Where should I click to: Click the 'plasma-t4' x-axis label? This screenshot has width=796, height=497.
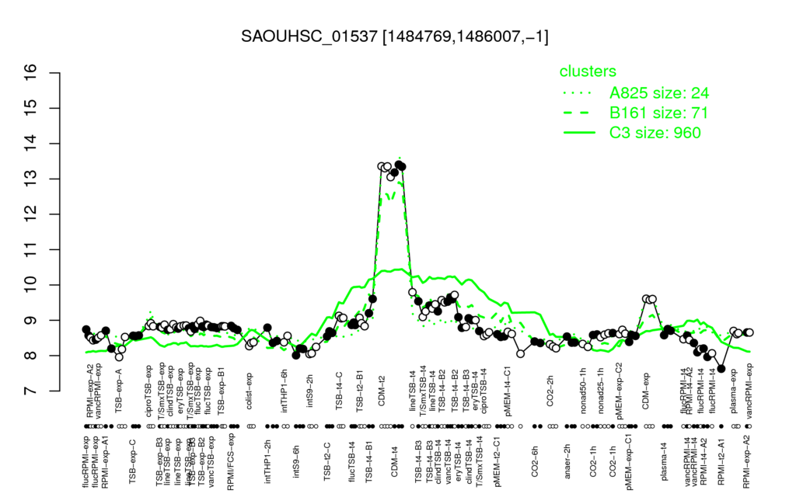click(x=664, y=461)
